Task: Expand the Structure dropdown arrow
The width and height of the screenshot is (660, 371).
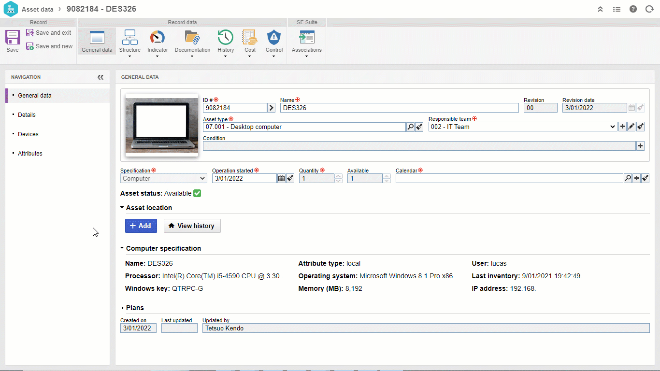Action: point(130,57)
